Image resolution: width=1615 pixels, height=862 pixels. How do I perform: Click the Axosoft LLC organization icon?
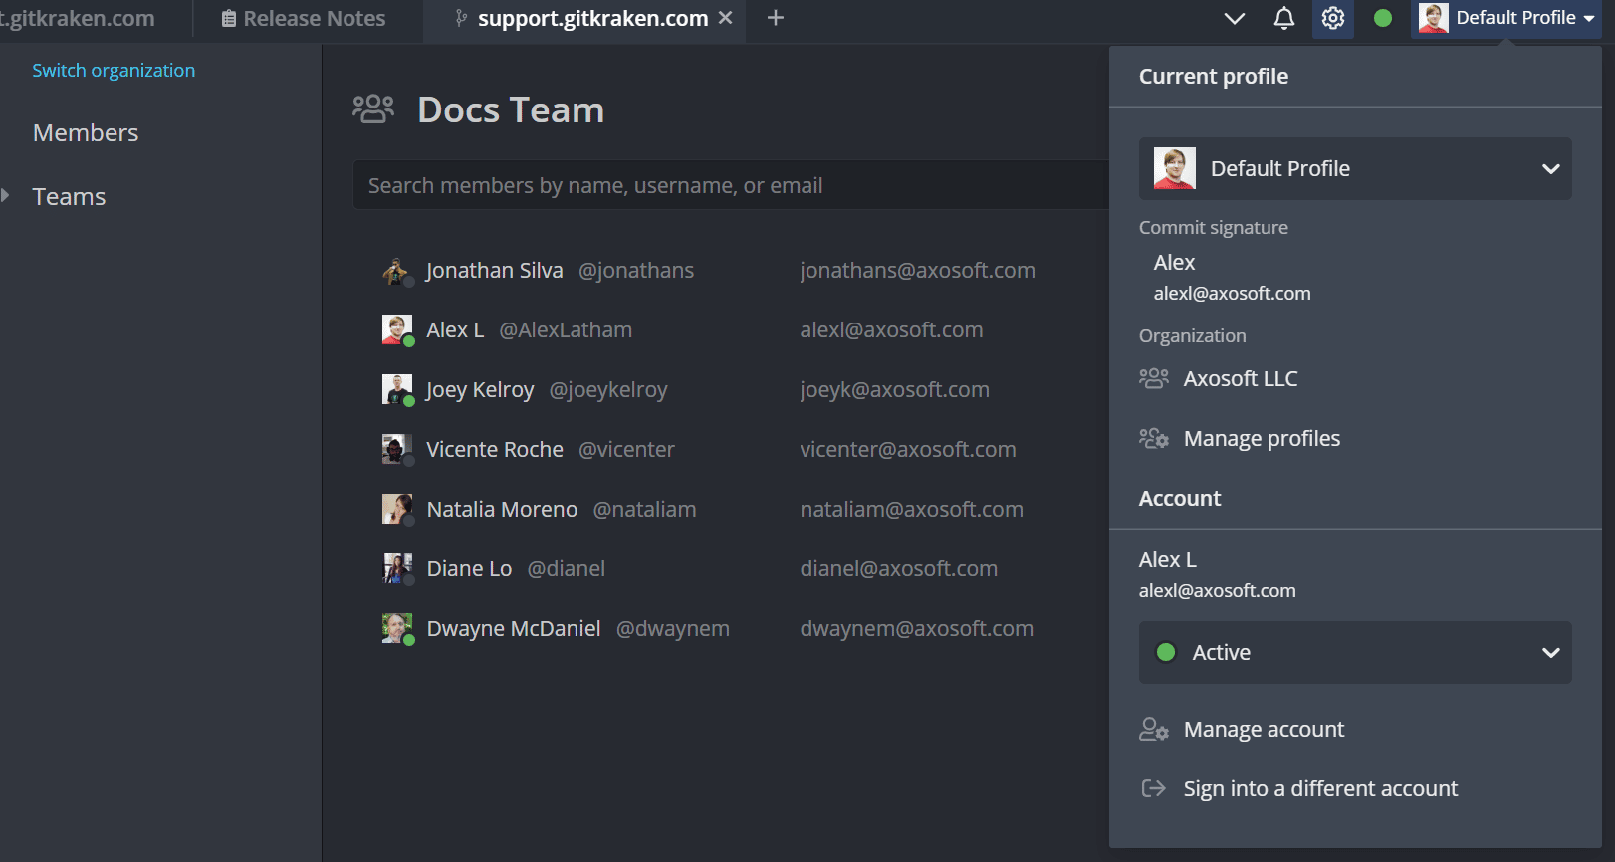click(1153, 378)
